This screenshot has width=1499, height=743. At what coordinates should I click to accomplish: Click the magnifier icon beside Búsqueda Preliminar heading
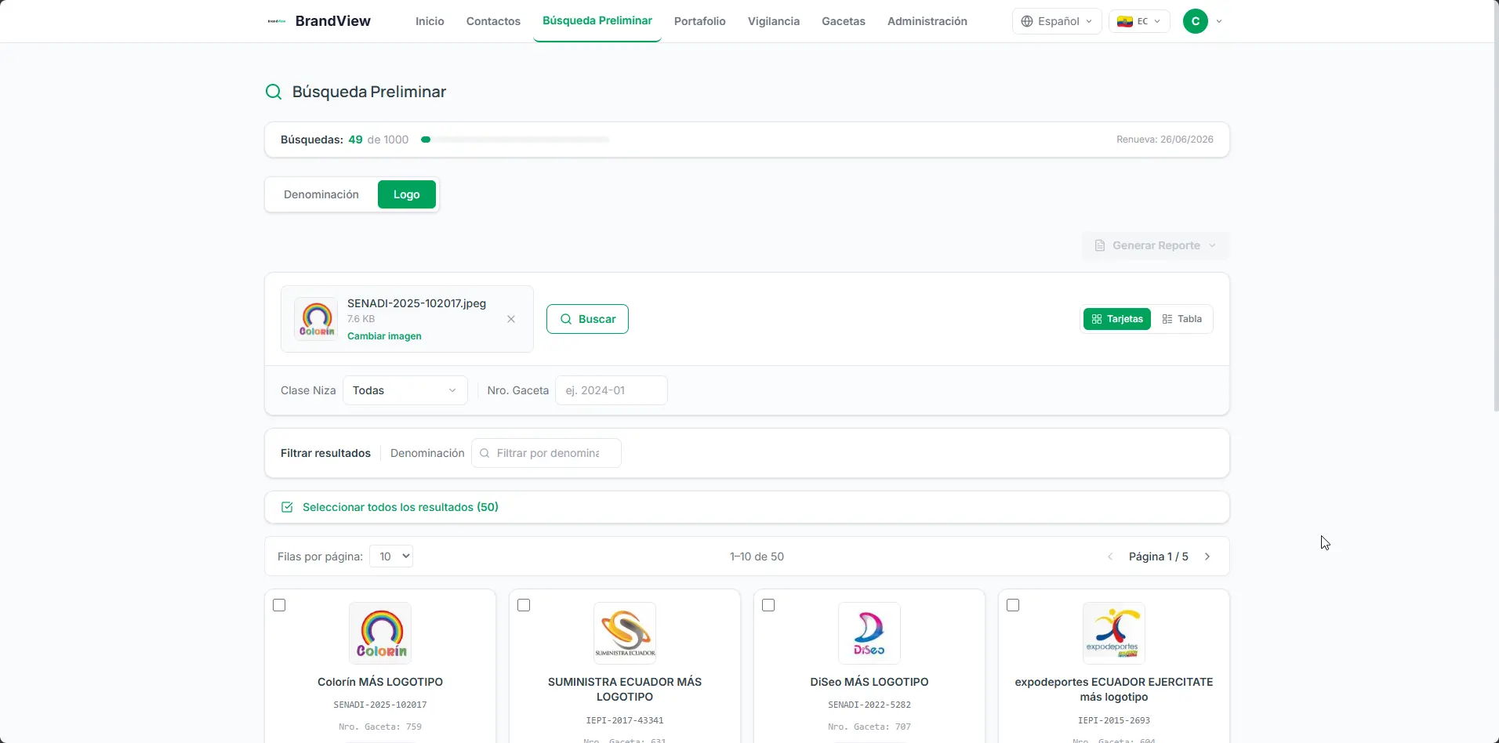pos(274,92)
